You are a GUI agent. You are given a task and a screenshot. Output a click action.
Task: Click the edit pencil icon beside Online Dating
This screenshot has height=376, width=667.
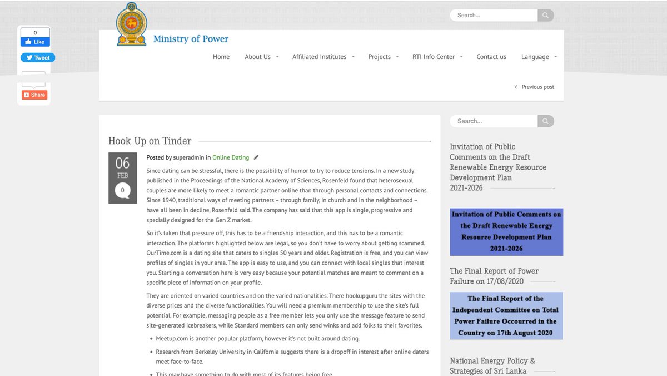(256, 157)
